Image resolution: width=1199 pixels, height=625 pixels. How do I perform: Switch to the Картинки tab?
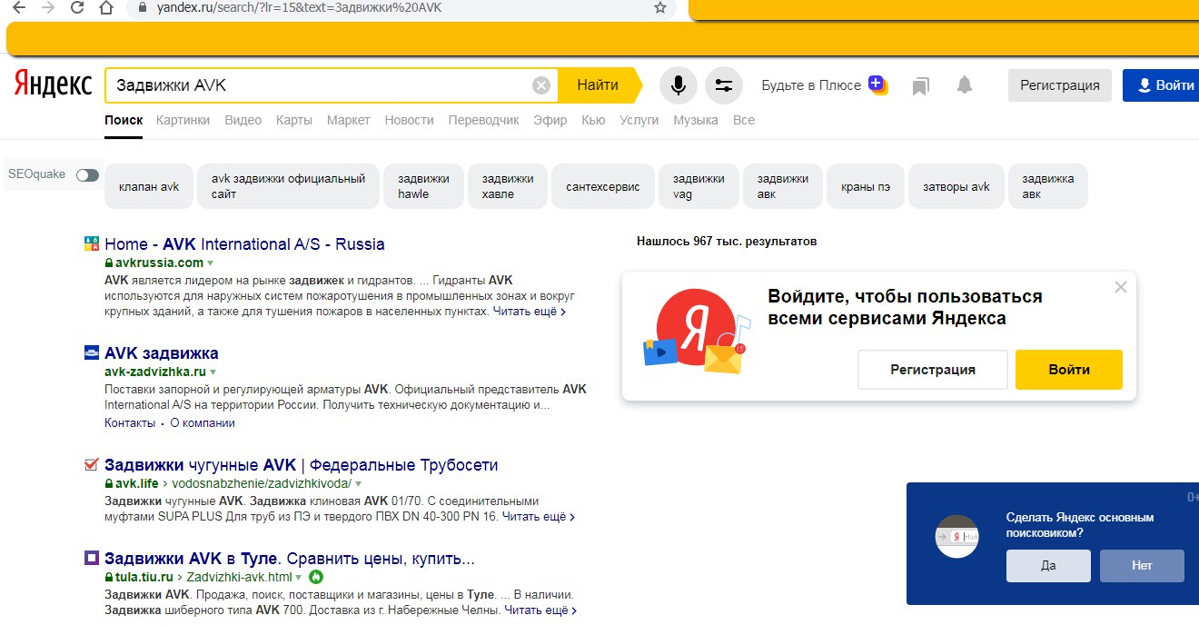[x=183, y=120]
